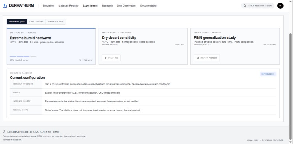Viewport: 293px width, 144px height.
Task: Click the DermaTherm microscope logo icon
Action: [5, 5]
